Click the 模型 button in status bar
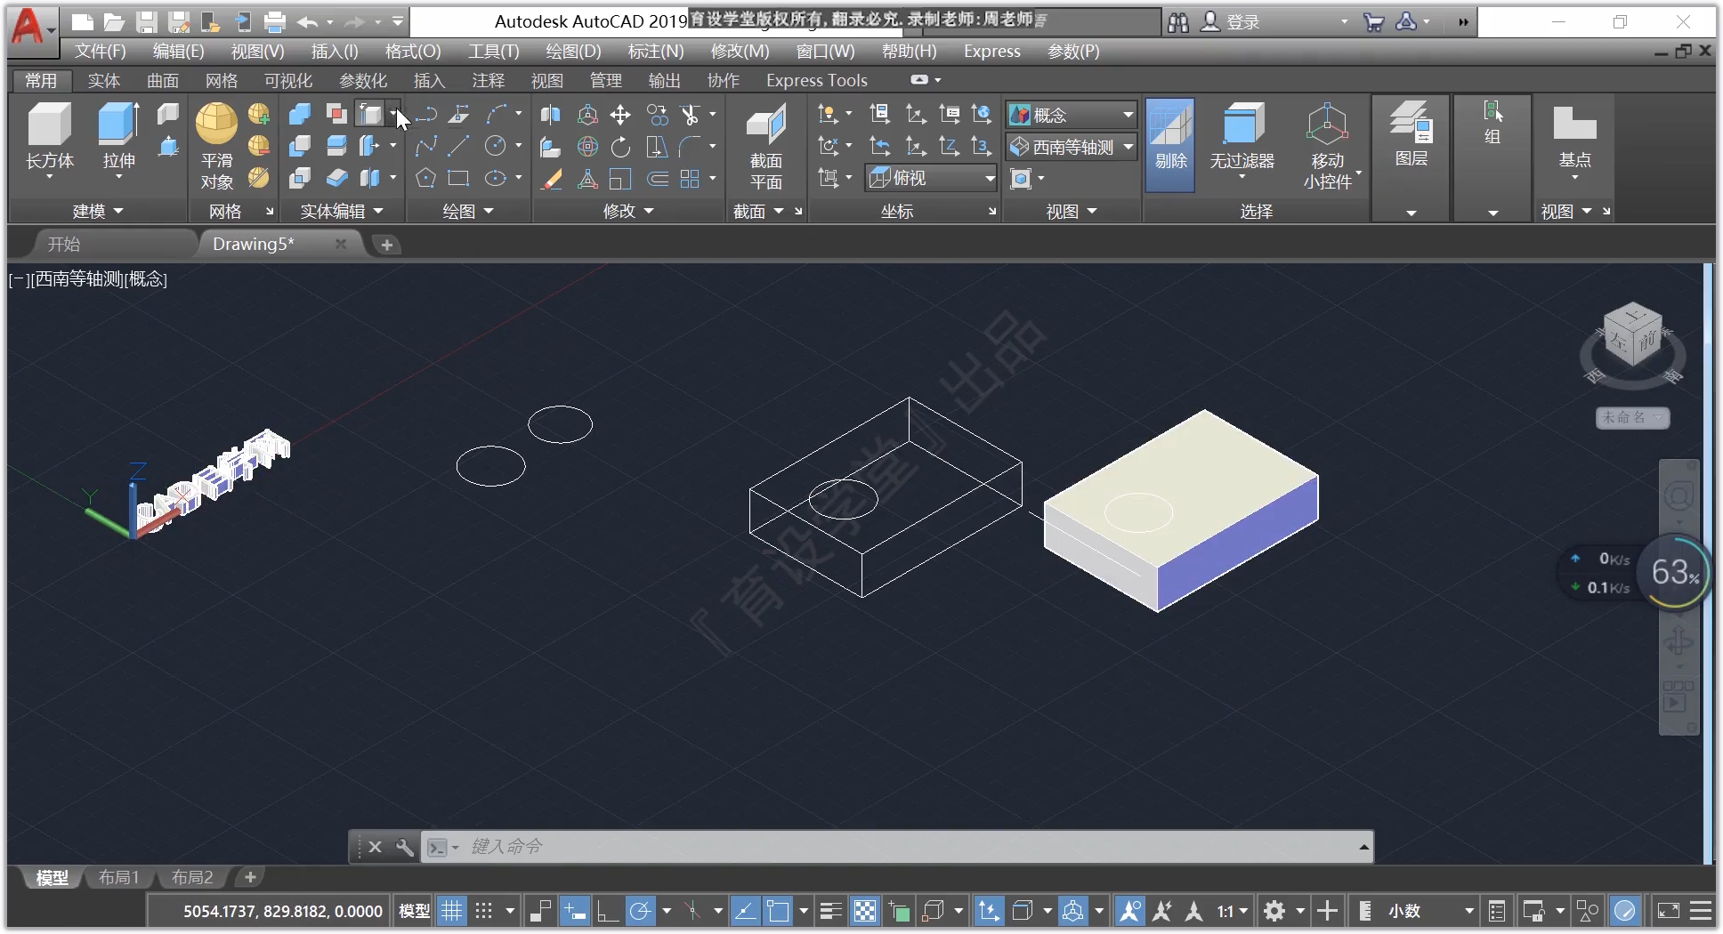Image resolution: width=1723 pixels, height=934 pixels. (x=414, y=911)
